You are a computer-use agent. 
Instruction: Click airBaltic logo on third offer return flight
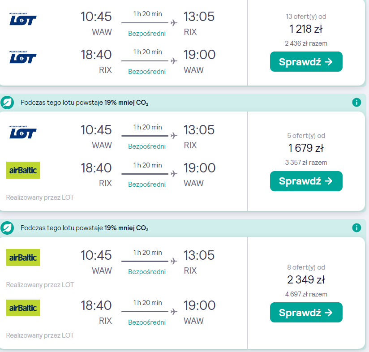[x=23, y=308]
